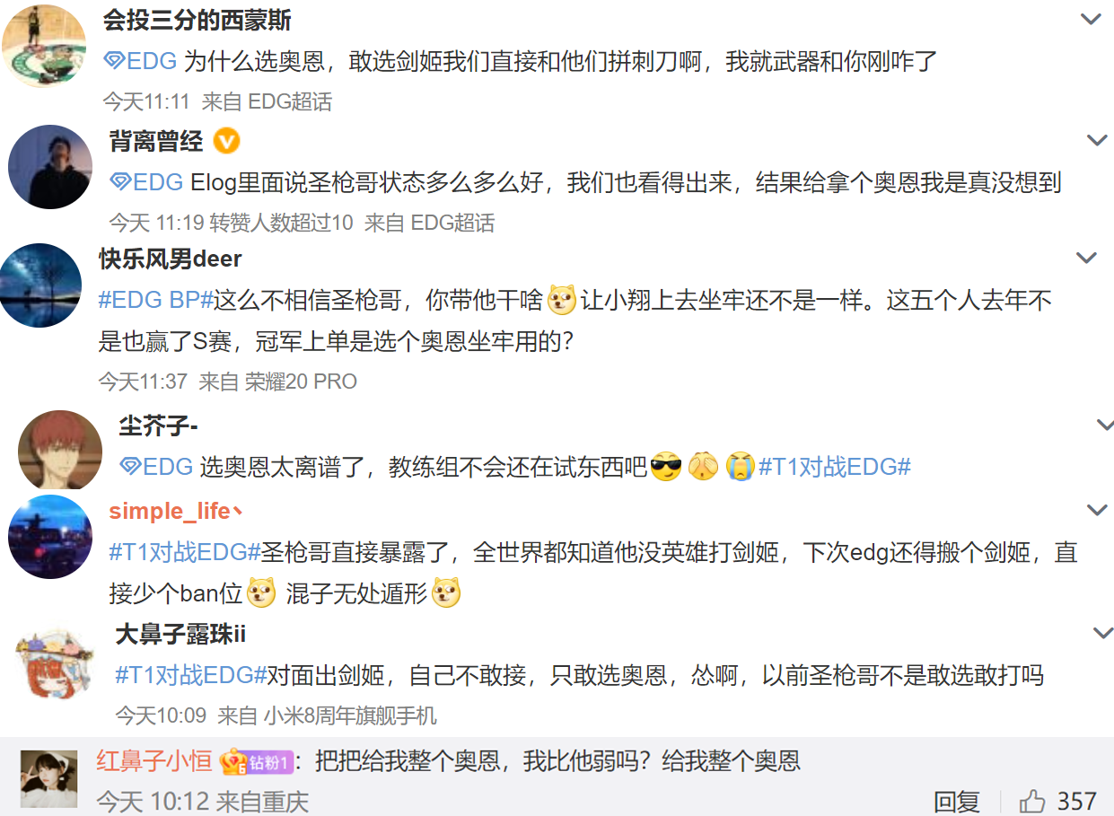Click the diamond EDG icon in 尘芥子- post
Viewport: 1114px width, 816px height.
[130, 466]
